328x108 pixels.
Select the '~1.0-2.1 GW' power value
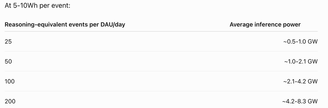pyautogui.click(x=301, y=62)
